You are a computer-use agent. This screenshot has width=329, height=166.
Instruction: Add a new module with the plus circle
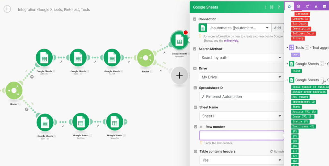tap(179, 75)
